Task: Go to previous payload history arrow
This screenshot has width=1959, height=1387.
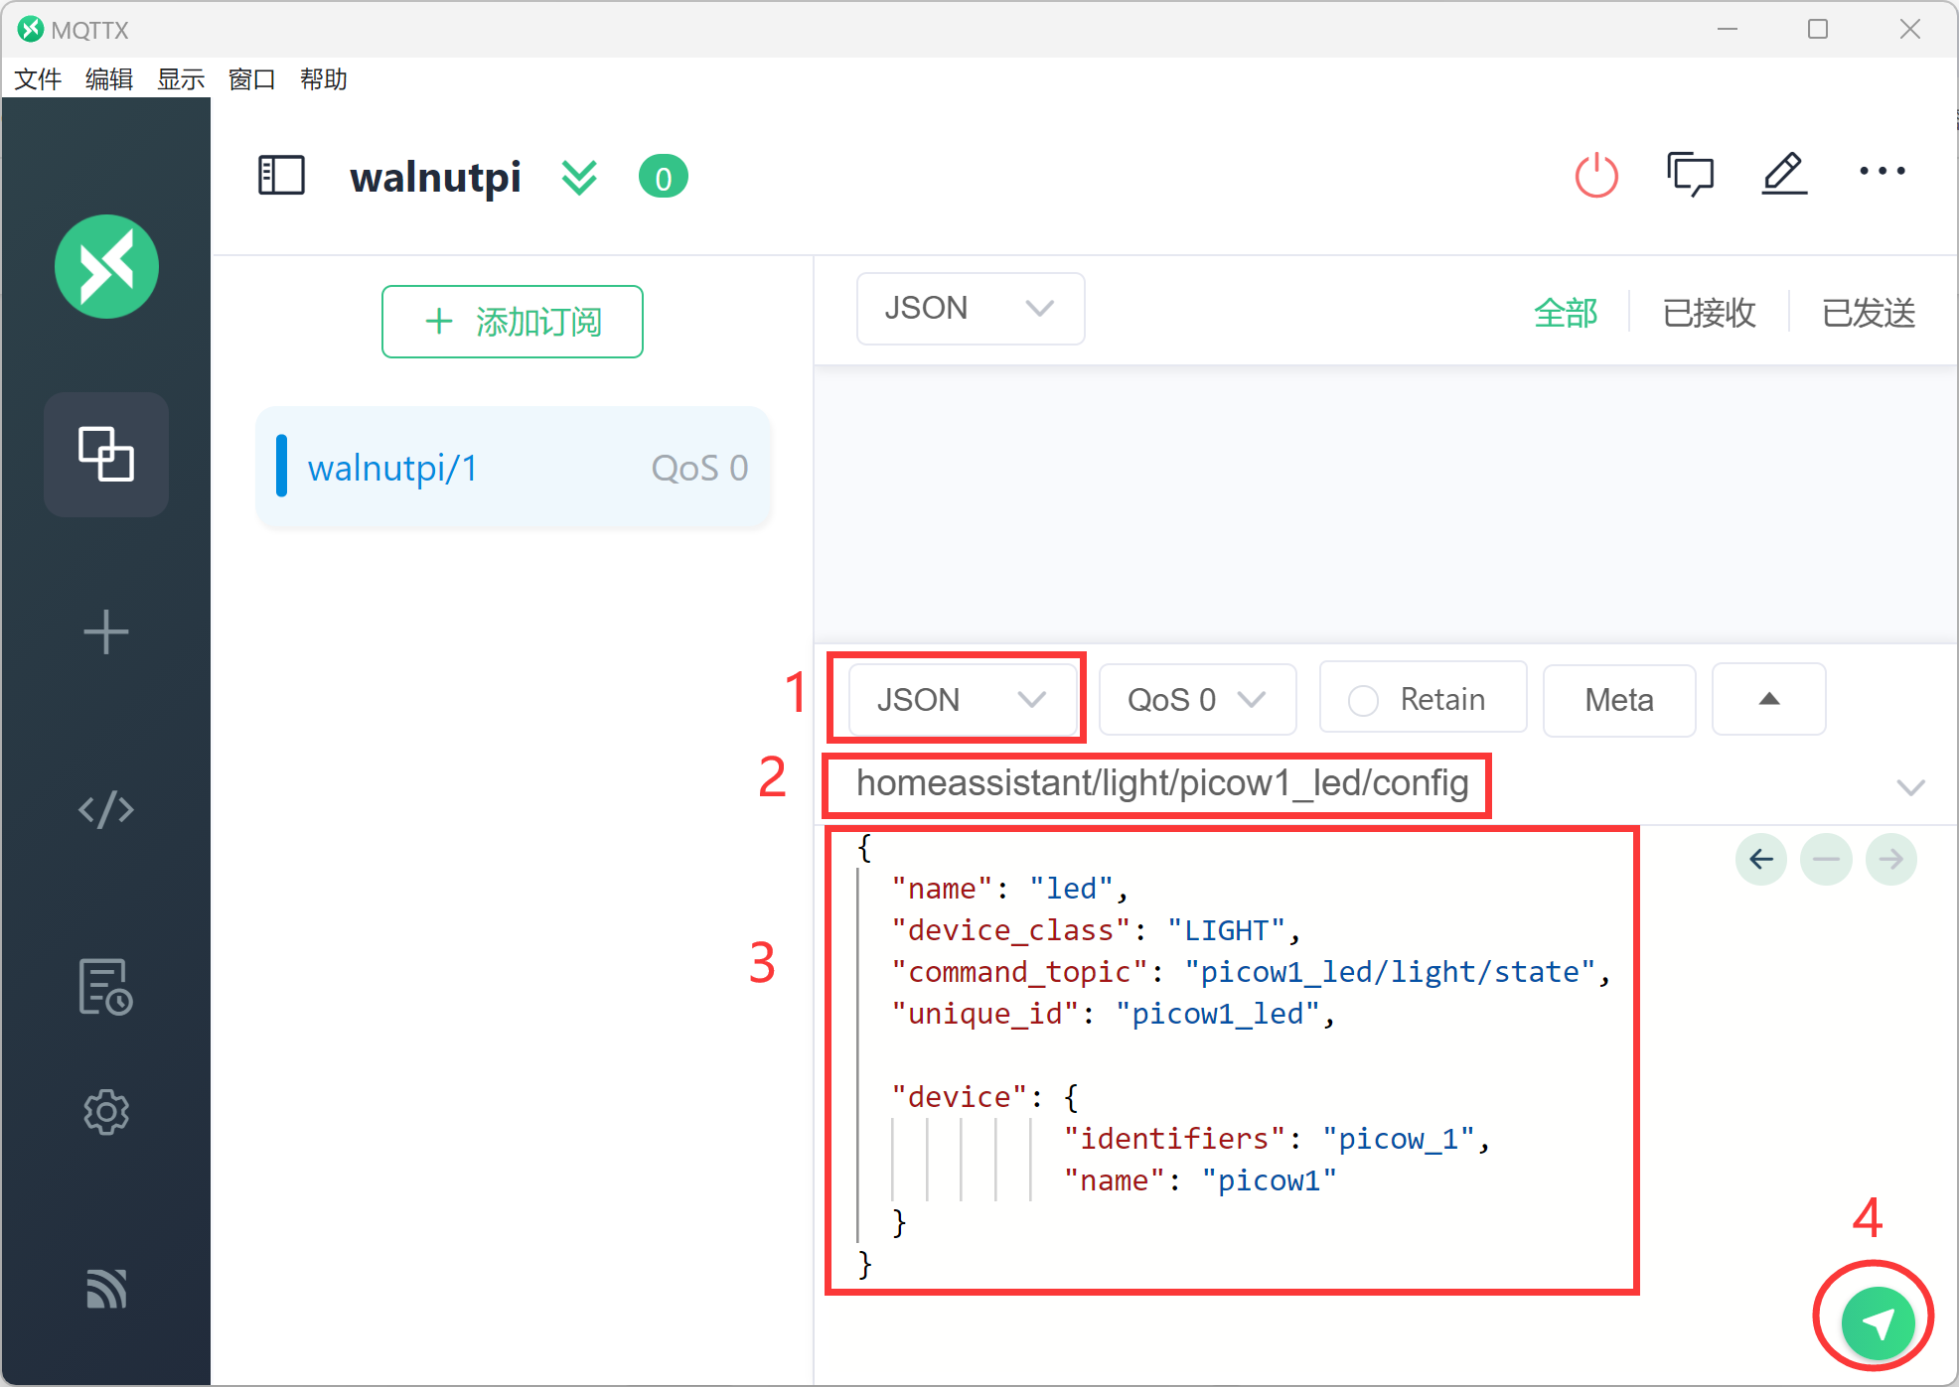Action: pos(1761,859)
